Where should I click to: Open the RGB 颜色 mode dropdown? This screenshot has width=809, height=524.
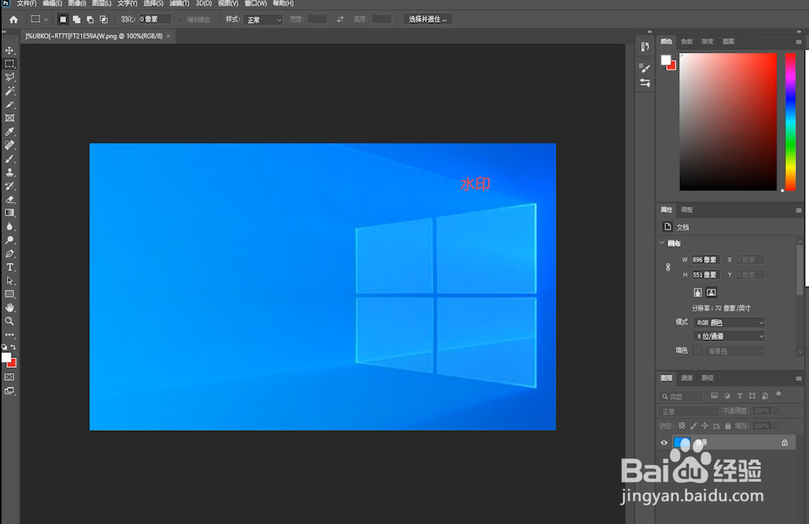point(729,323)
